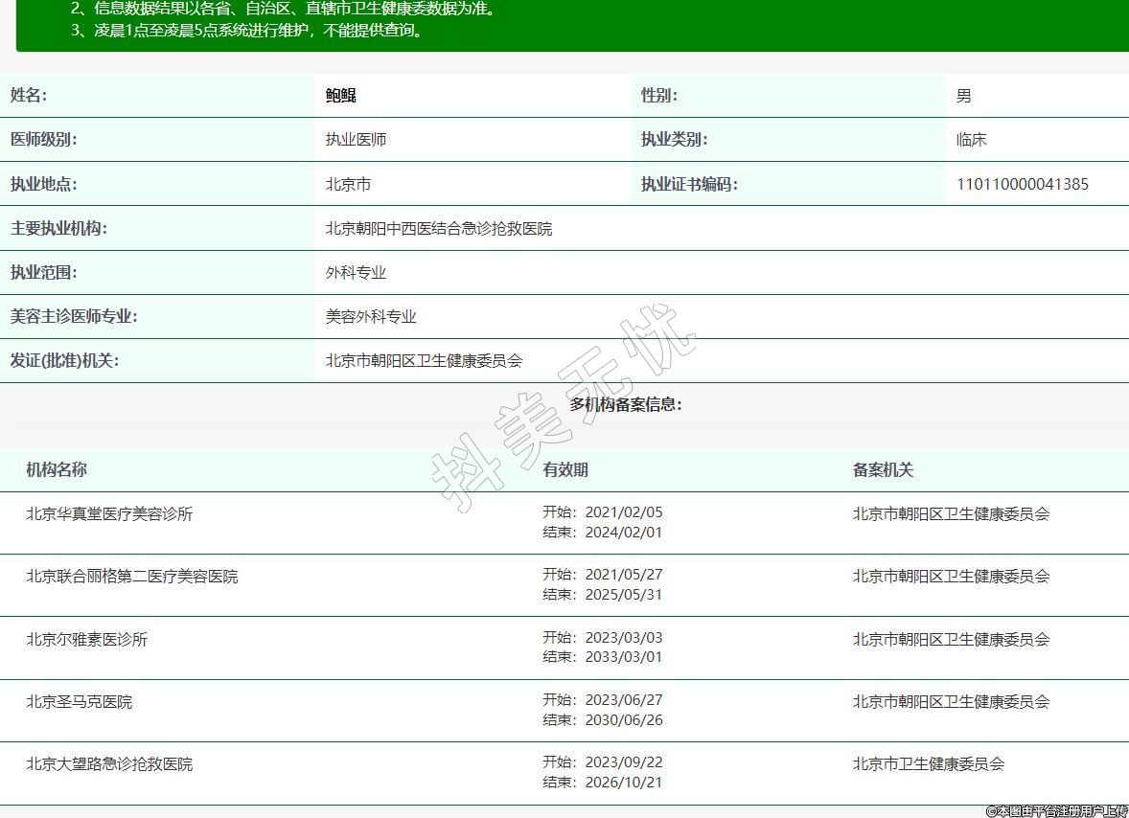Click the 备案机关 column header
The width and height of the screenshot is (1129, 818).
883,470
